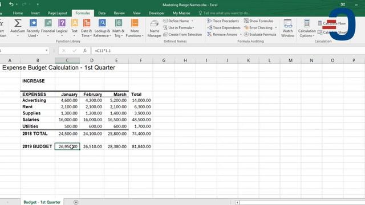Open Math & Trig functions
This screenshot has height=205, width=365.
tap(118, 28)
